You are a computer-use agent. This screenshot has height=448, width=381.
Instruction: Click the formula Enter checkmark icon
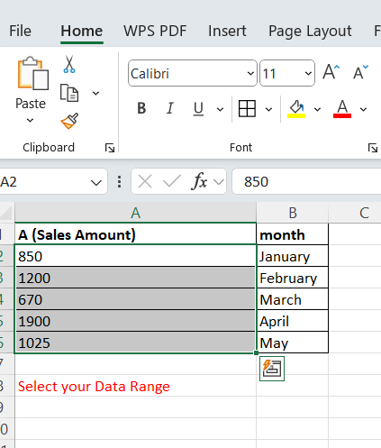pyautogui.click(x=172, y=181)
